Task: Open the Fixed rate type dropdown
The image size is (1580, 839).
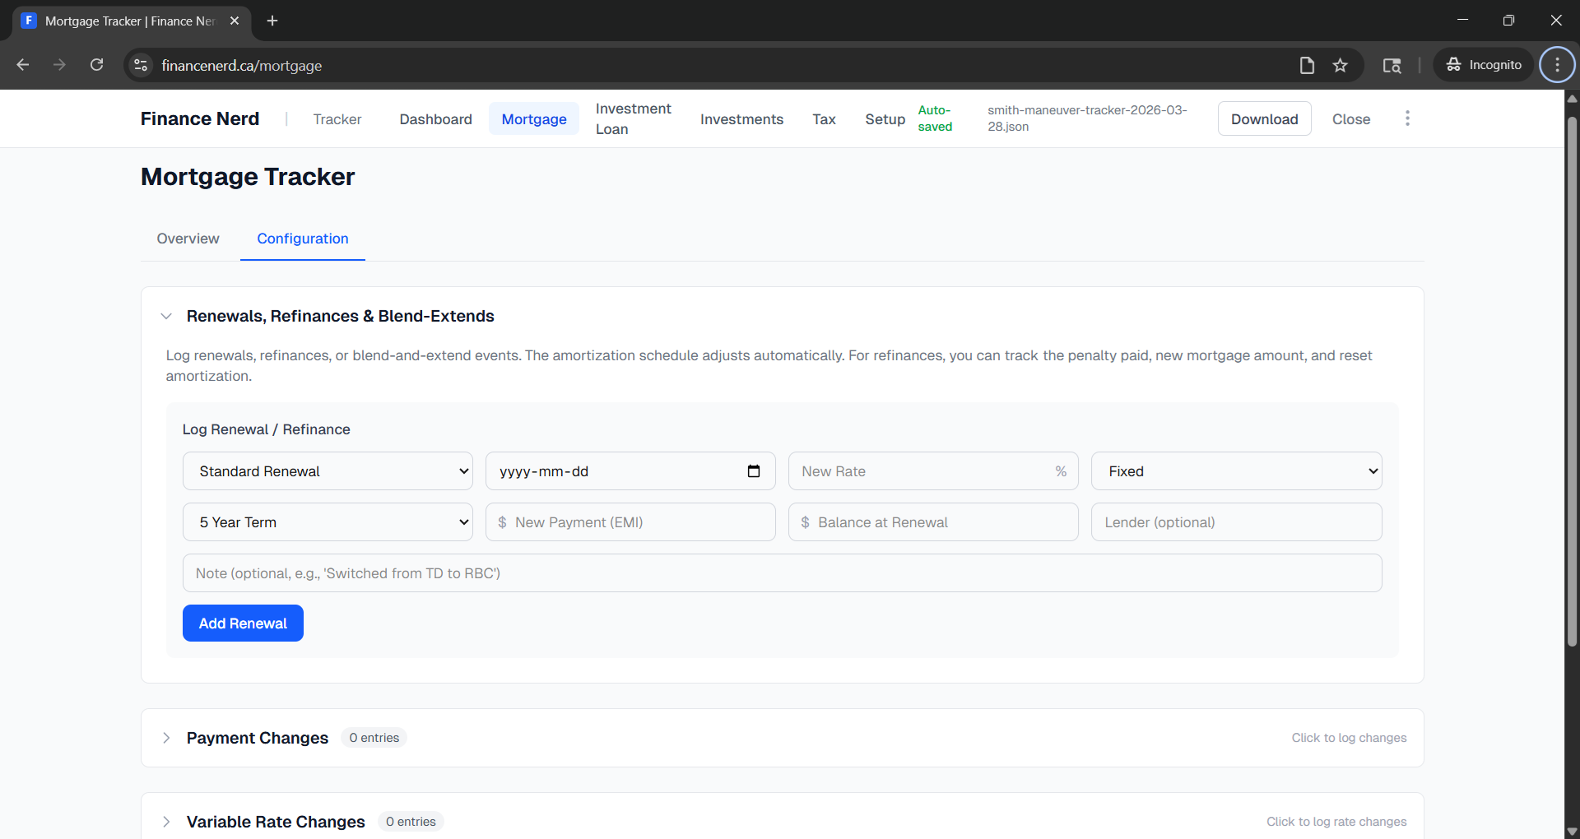Action: pyautogui.click(x=1236, y=471)
